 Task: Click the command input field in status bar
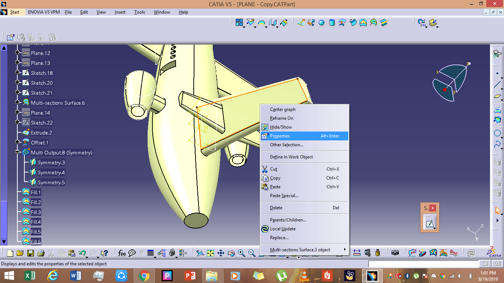pos(423,264)
